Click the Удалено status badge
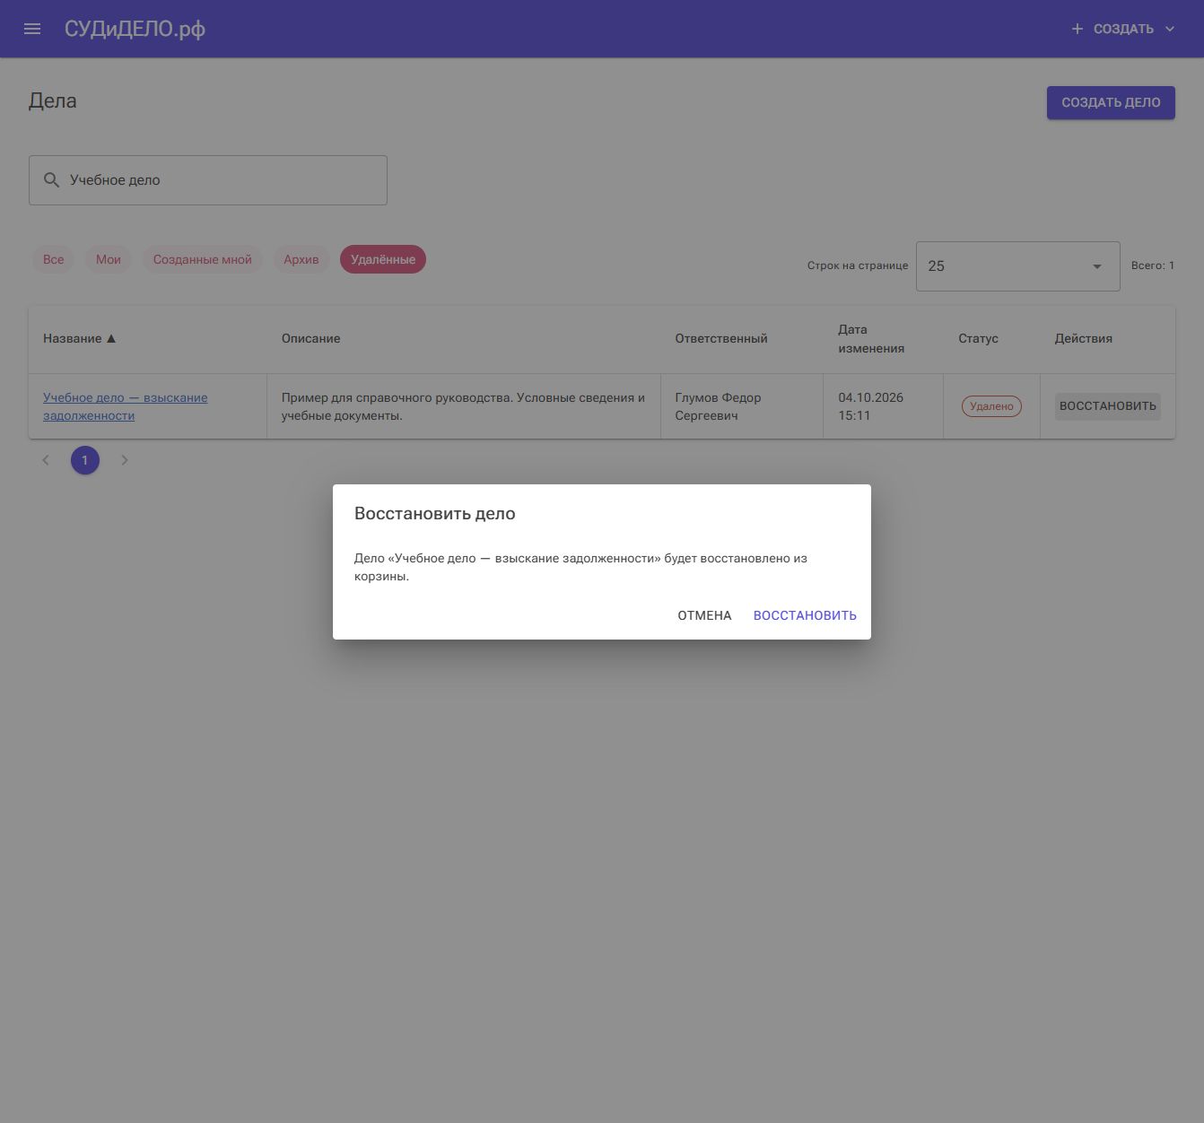The height and width of the screenshot is (1123, 1204). point(991,406)
